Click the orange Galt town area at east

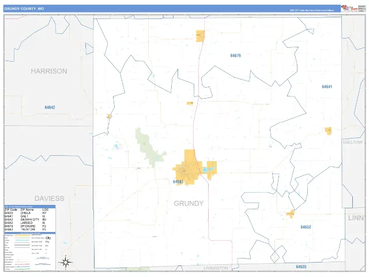click(x=328, y=131)
